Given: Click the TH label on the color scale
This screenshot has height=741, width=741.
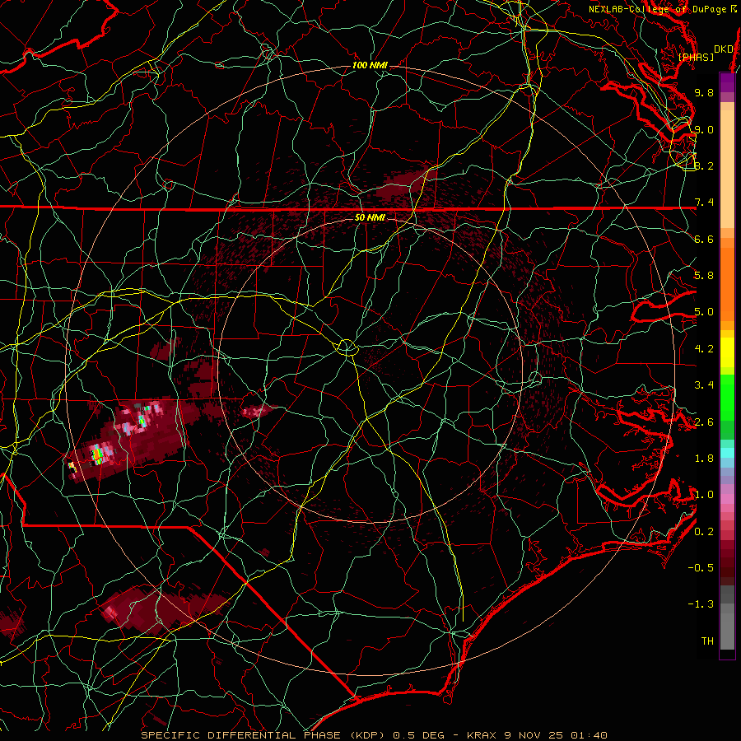Looking at the screenshot, I should [x=707, y=641].
